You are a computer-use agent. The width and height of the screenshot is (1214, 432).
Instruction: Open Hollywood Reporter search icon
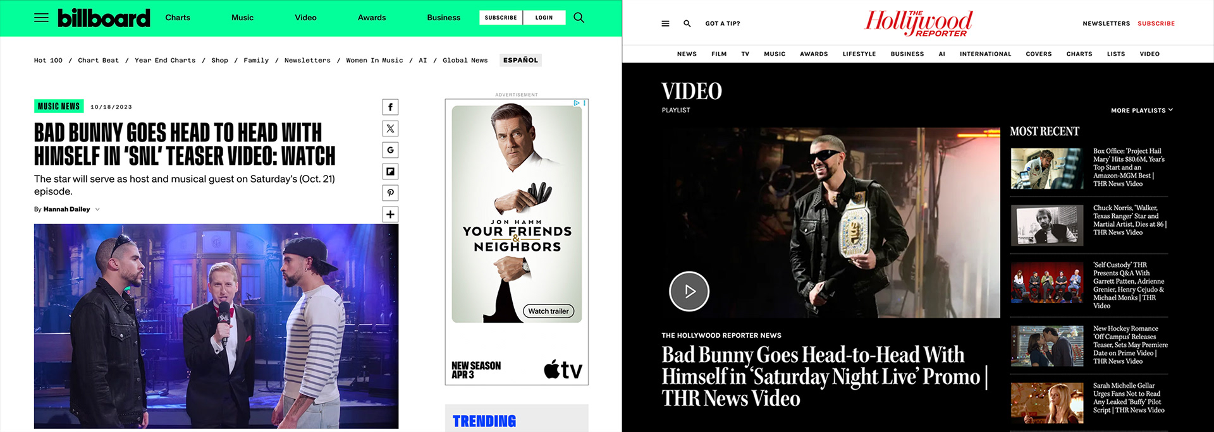click(687, 23)
